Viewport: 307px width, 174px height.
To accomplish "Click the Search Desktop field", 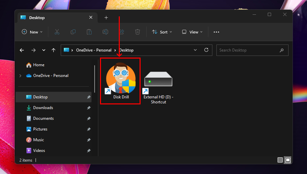I will pos(252,50).
